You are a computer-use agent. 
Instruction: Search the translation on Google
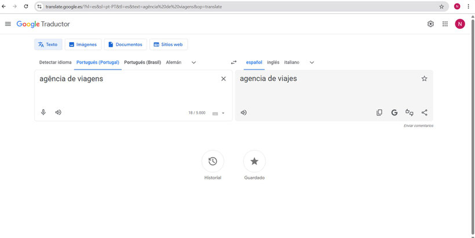(394, 113)
